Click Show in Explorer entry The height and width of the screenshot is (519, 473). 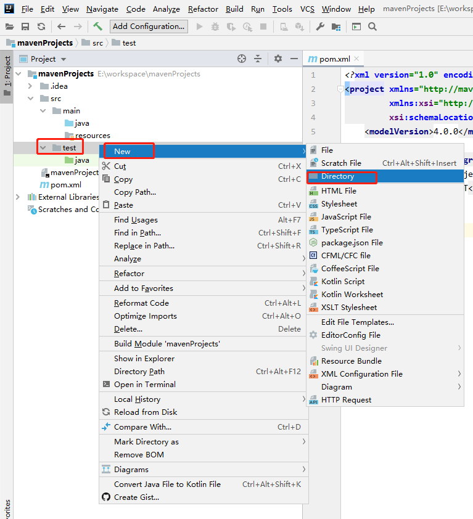(x=204, y=359)
